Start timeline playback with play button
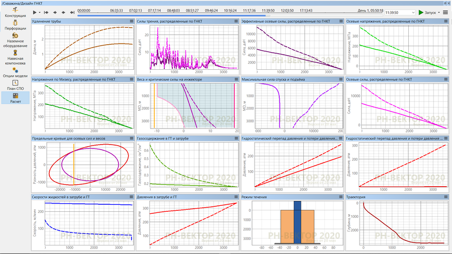Screen dimensions: 452x254 click(x=35, y=12)
